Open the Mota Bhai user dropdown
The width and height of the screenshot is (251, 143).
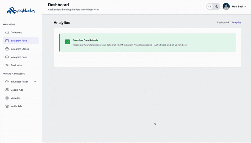click(x=245, y=7)
